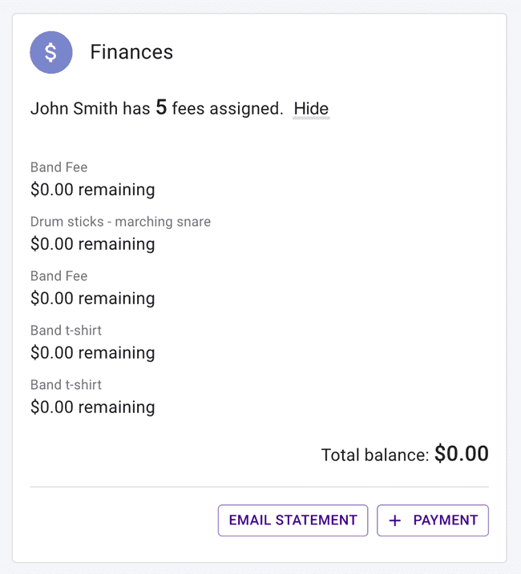Click the first Band t-shirt fee label

tap(66, 331)
